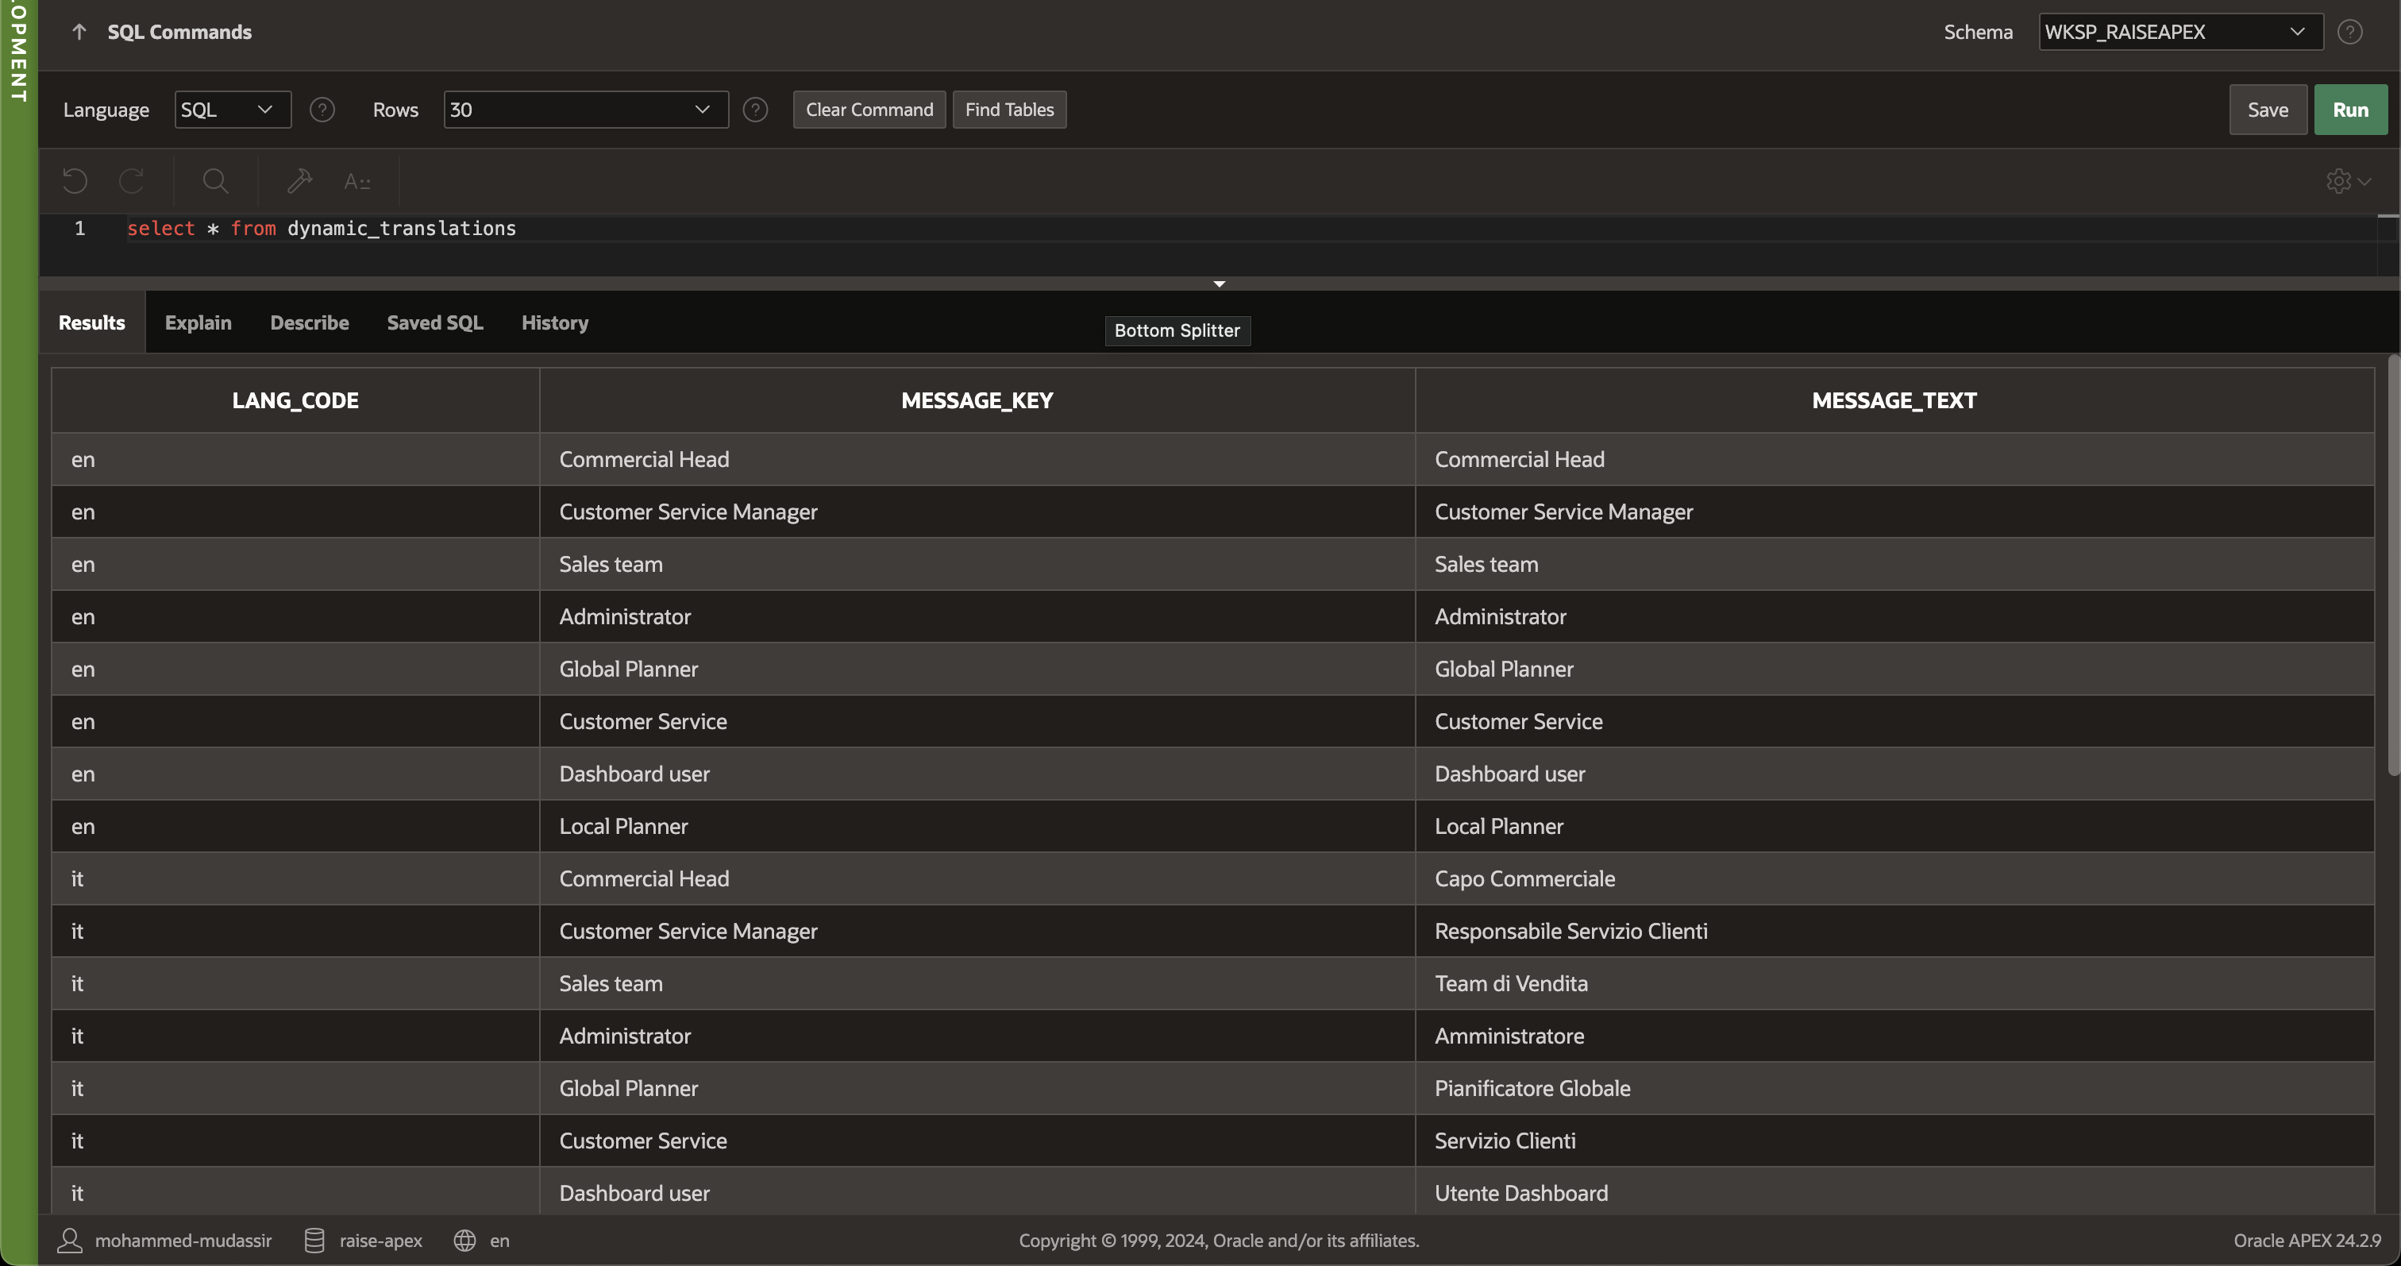The image size is (2401, 1266).
Task: Open the Find magnifier icon in editor toolbar
Action: click(x=215, y=181)
